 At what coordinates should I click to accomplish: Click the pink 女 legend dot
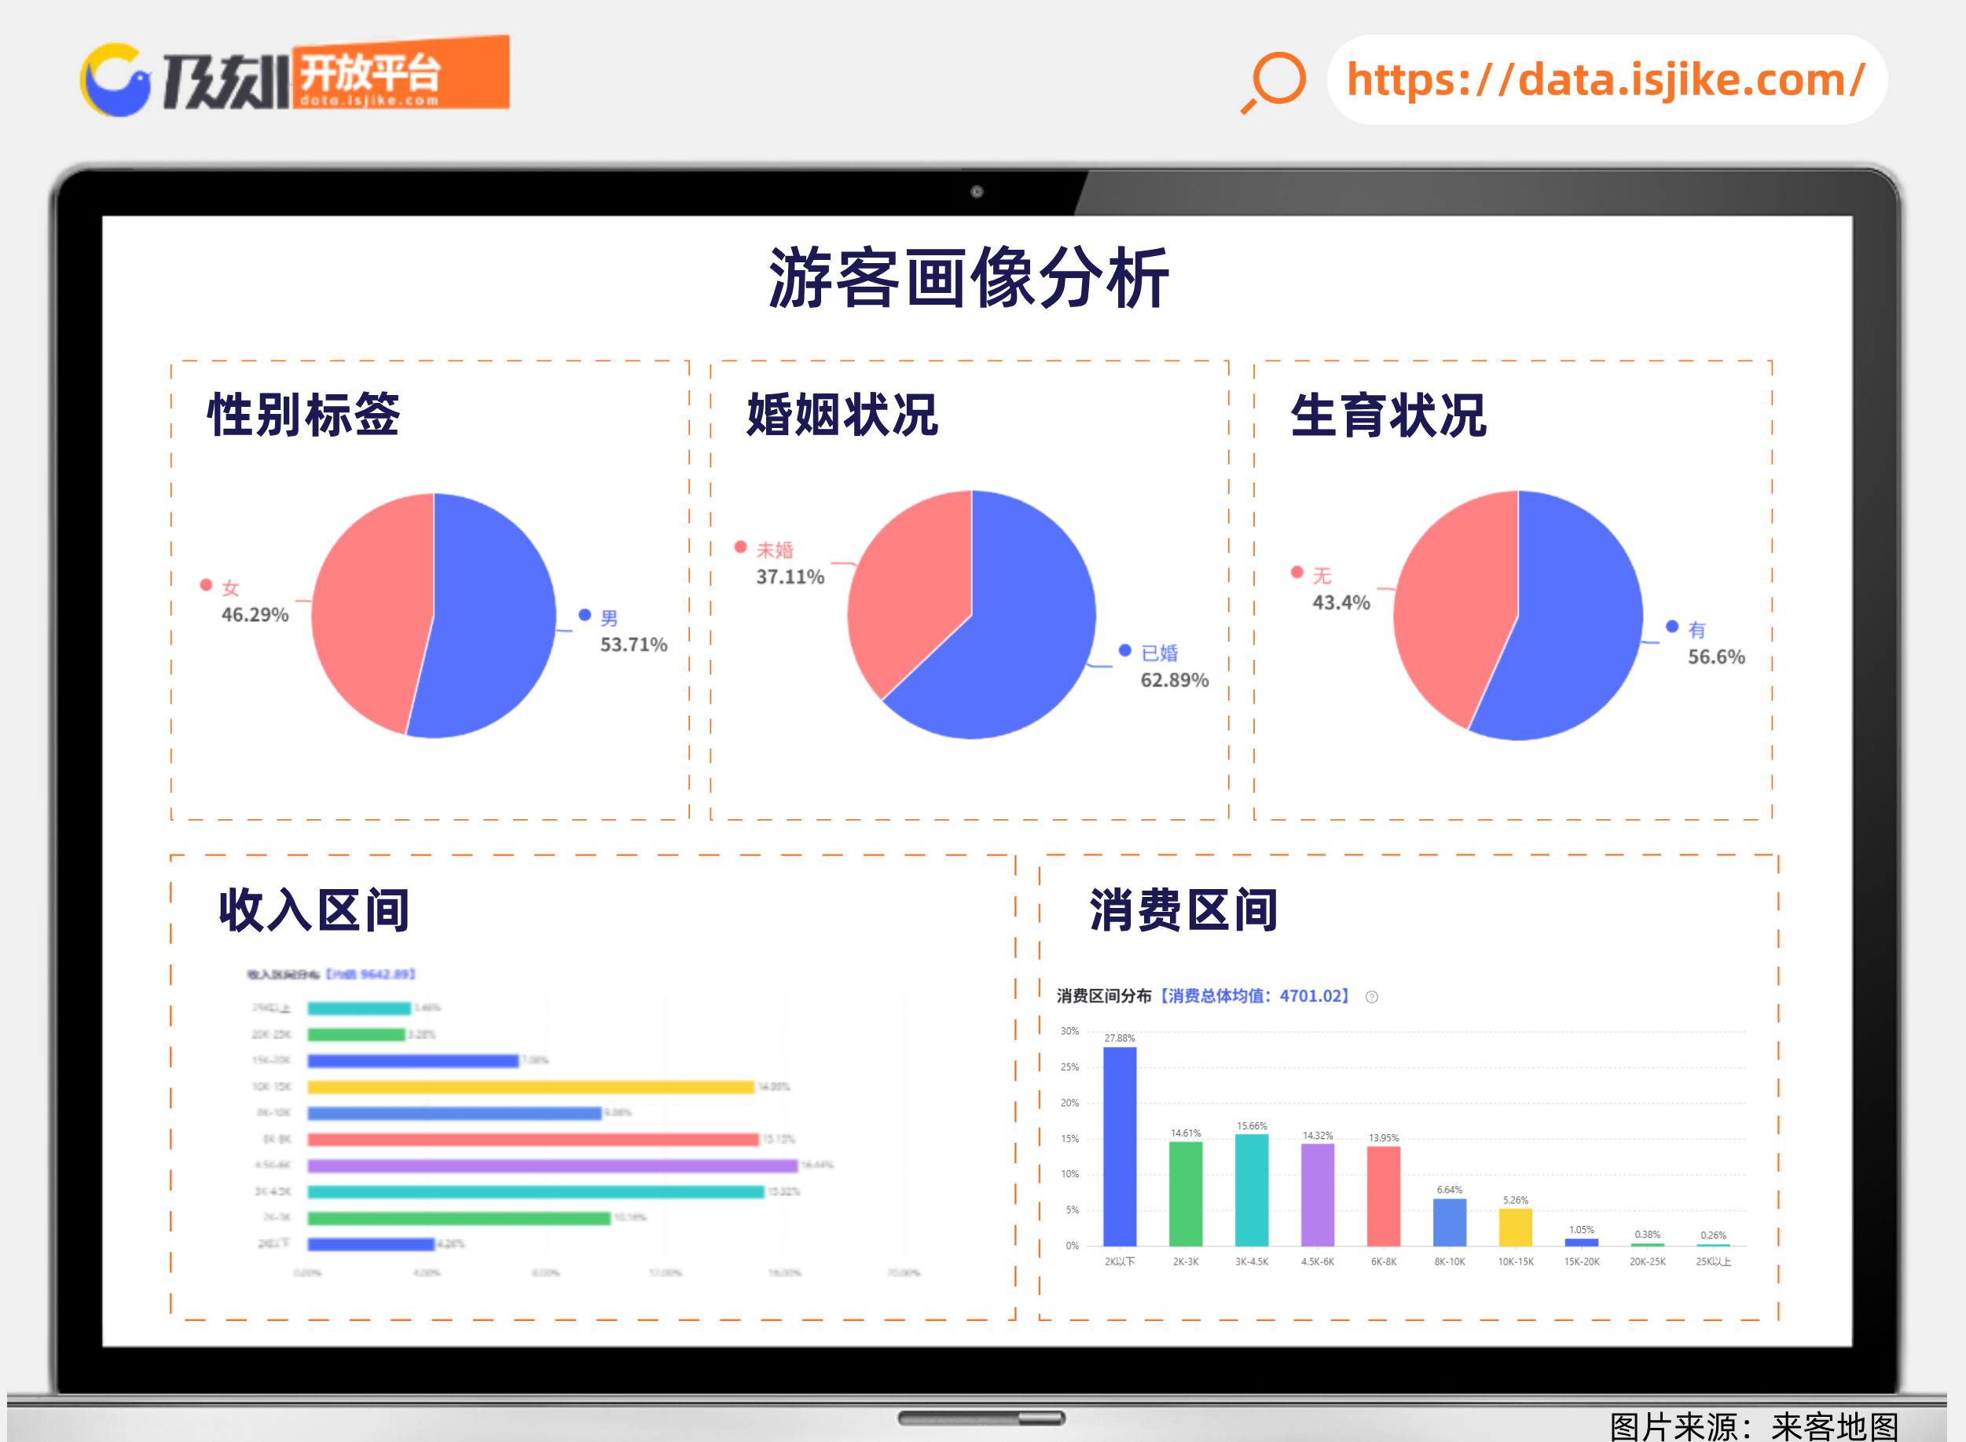point(206,585)
